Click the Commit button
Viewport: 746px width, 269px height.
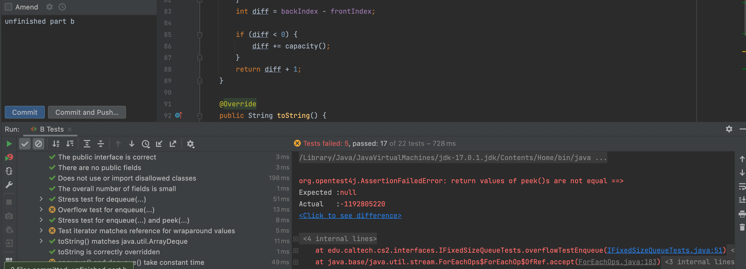click(x=25, y=112)
